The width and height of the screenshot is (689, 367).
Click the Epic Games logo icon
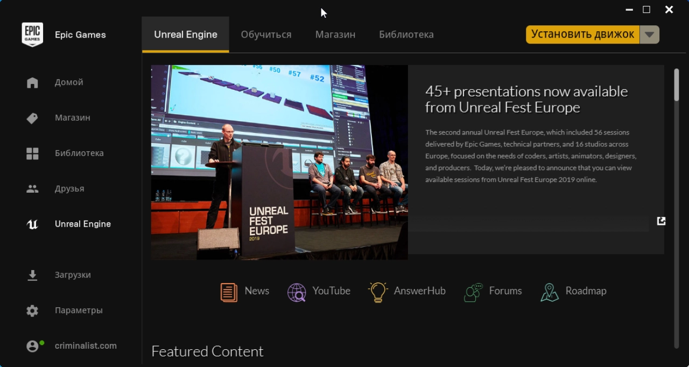pos(32,35)
